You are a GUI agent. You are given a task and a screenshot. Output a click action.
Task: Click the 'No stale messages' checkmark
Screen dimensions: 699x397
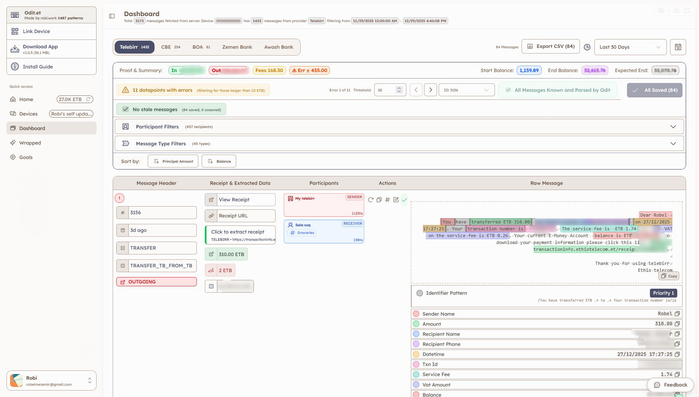[x=125, y=109]
